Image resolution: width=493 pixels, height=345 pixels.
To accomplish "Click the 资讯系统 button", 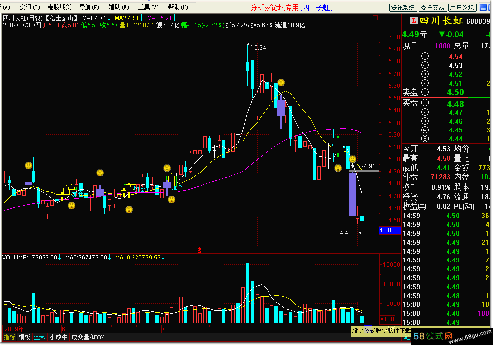I will 403,8.
